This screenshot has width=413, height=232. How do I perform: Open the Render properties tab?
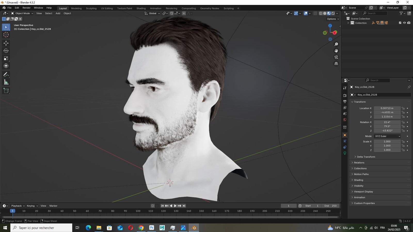(x=345, y=95)
